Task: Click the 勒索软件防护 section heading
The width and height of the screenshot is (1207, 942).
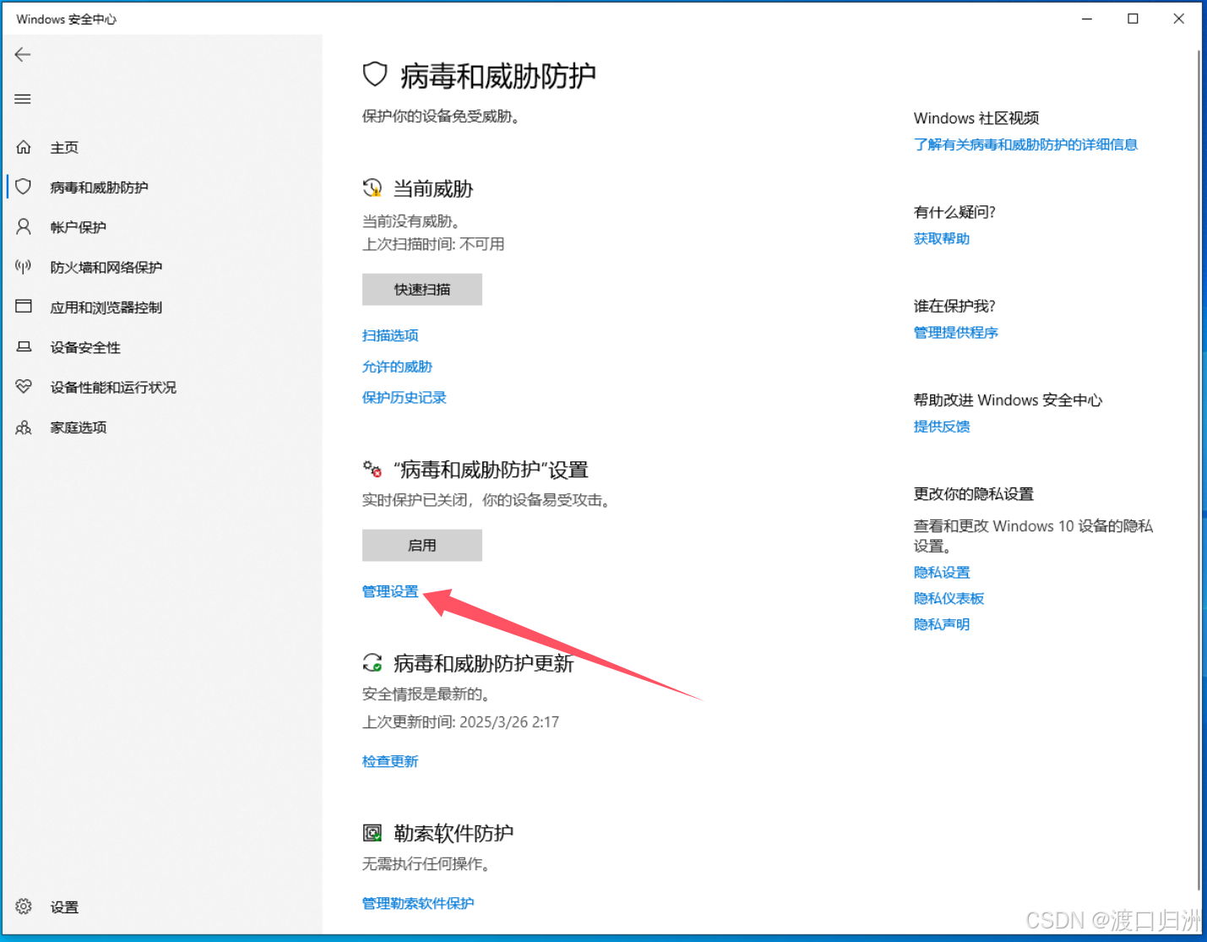Action: pos(454,834)
